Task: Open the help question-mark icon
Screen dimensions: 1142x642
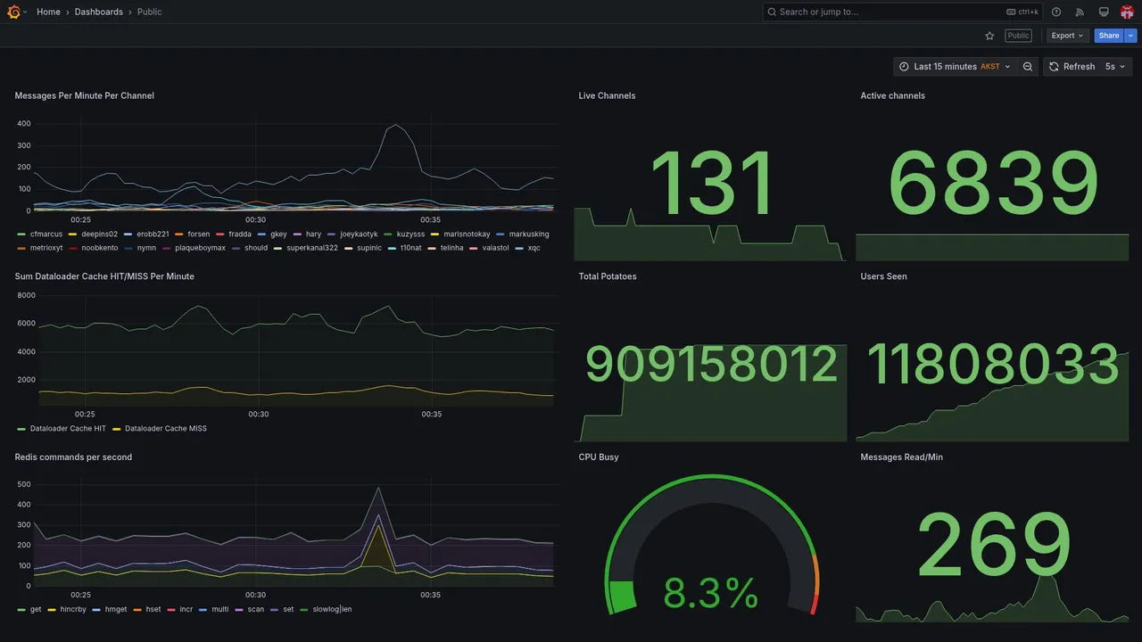Action: click(1056, 12)
